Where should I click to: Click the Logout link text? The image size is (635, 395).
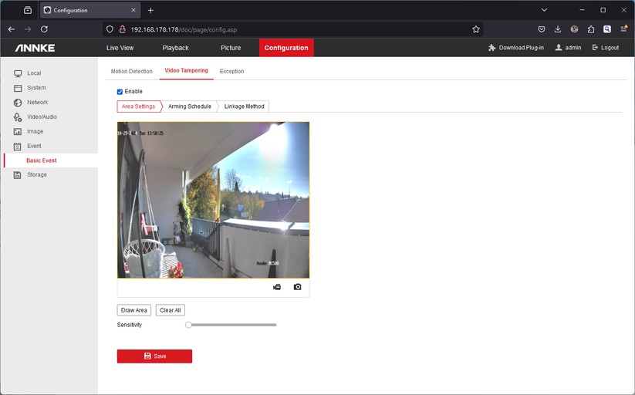(610, 48)
